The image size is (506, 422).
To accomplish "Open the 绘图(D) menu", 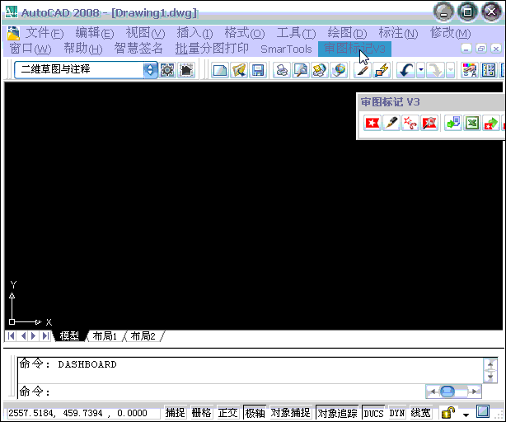I will [x=347, y=33].
